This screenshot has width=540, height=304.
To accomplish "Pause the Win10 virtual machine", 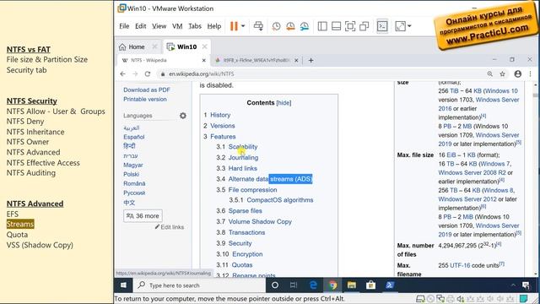I will (234, 26).
